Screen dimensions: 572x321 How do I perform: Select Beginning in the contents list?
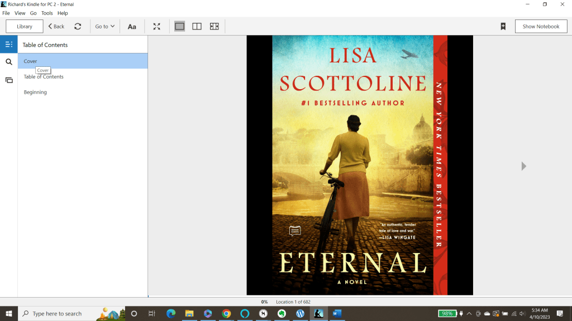point(35,93)
